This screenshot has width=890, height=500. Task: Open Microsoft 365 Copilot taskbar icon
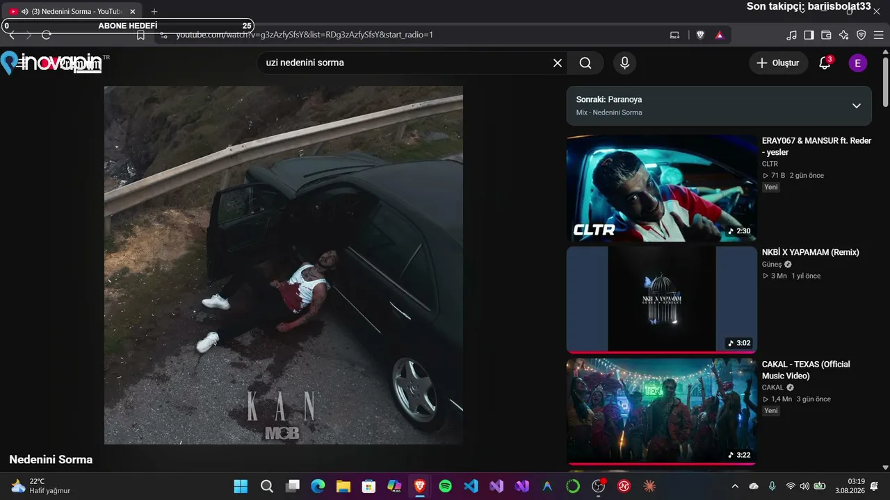tap(394, 486)
